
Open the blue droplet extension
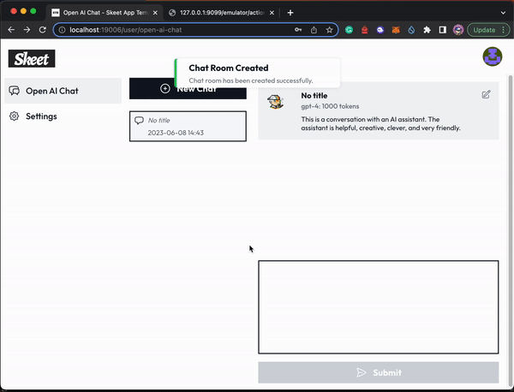click(411, 30)
